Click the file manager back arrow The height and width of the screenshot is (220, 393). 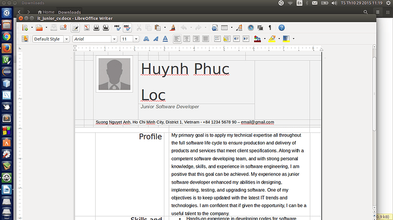pyautogui.click(x=19, y=12)
